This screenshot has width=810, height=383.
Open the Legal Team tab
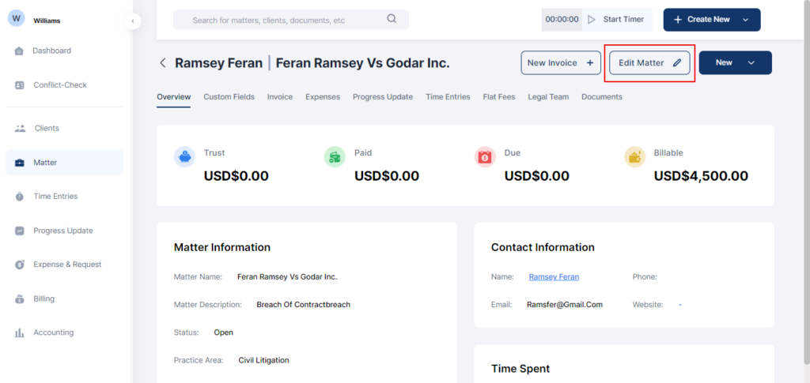(x=548, y=97)
